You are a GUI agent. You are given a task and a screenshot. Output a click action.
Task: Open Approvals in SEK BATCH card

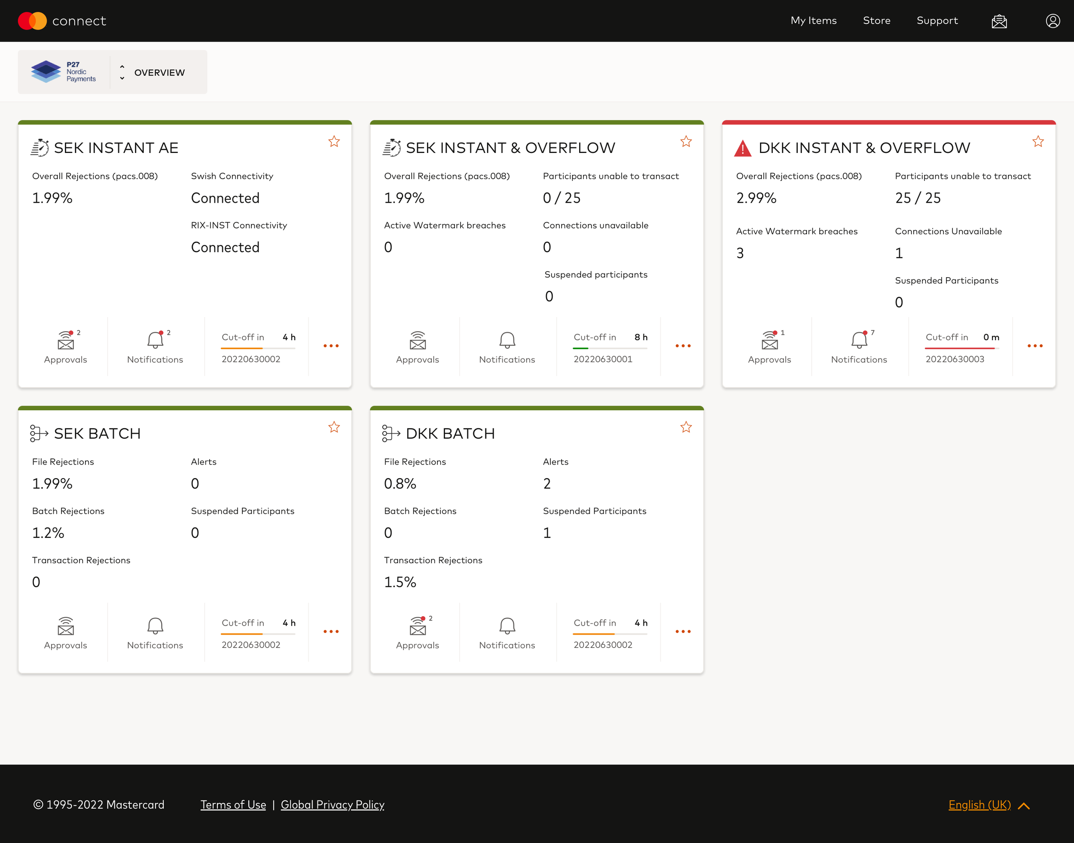(66, 633)
